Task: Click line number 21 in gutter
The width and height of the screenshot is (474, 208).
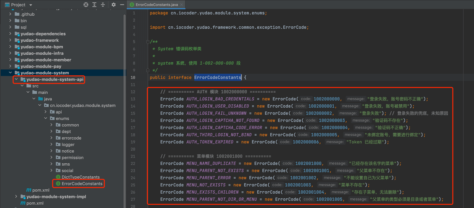Action: (x=133, y=156)
